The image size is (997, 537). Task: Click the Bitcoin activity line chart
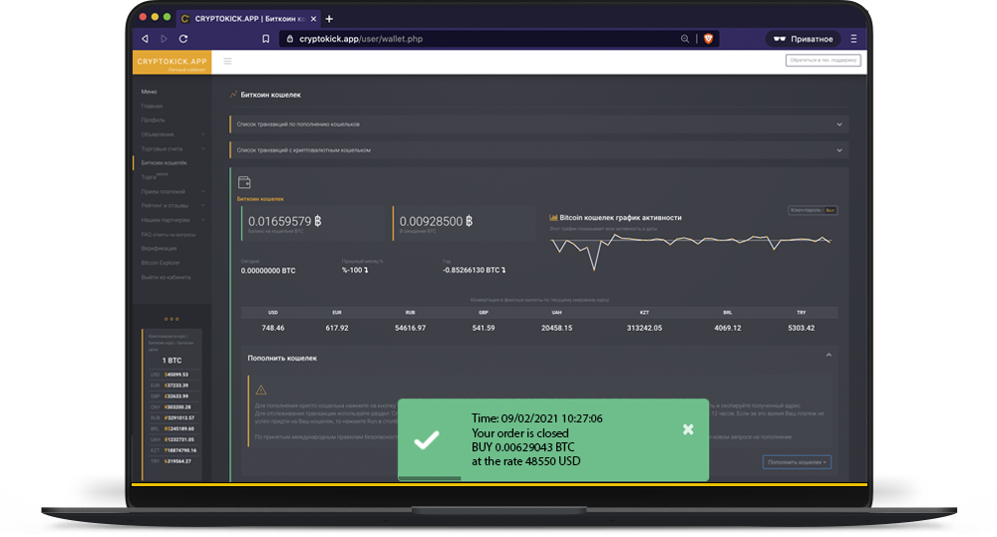tap(691, 250)
